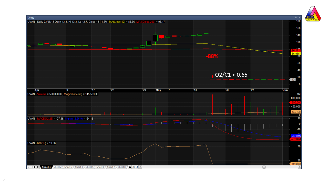Go to the Sheet 3 tab
Image resolution: width=328 pixels, height=184 pixels.
(68, 167)
